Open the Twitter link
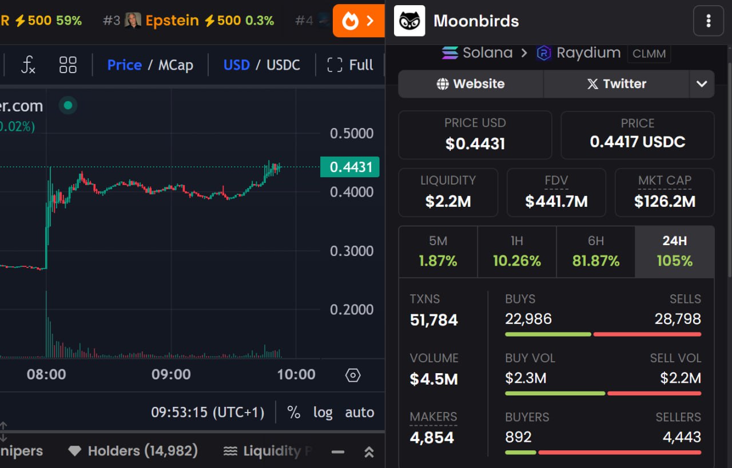Viewport: 732px width, 468px height. coord(616,84)
